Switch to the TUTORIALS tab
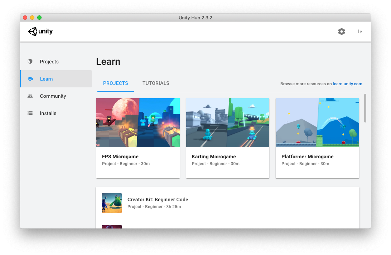Image resolution: width=391 pixels, height=255 pixels. [156, 83]
